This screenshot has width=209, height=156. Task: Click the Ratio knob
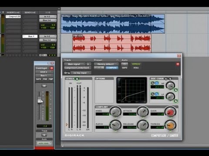[115, 125]
